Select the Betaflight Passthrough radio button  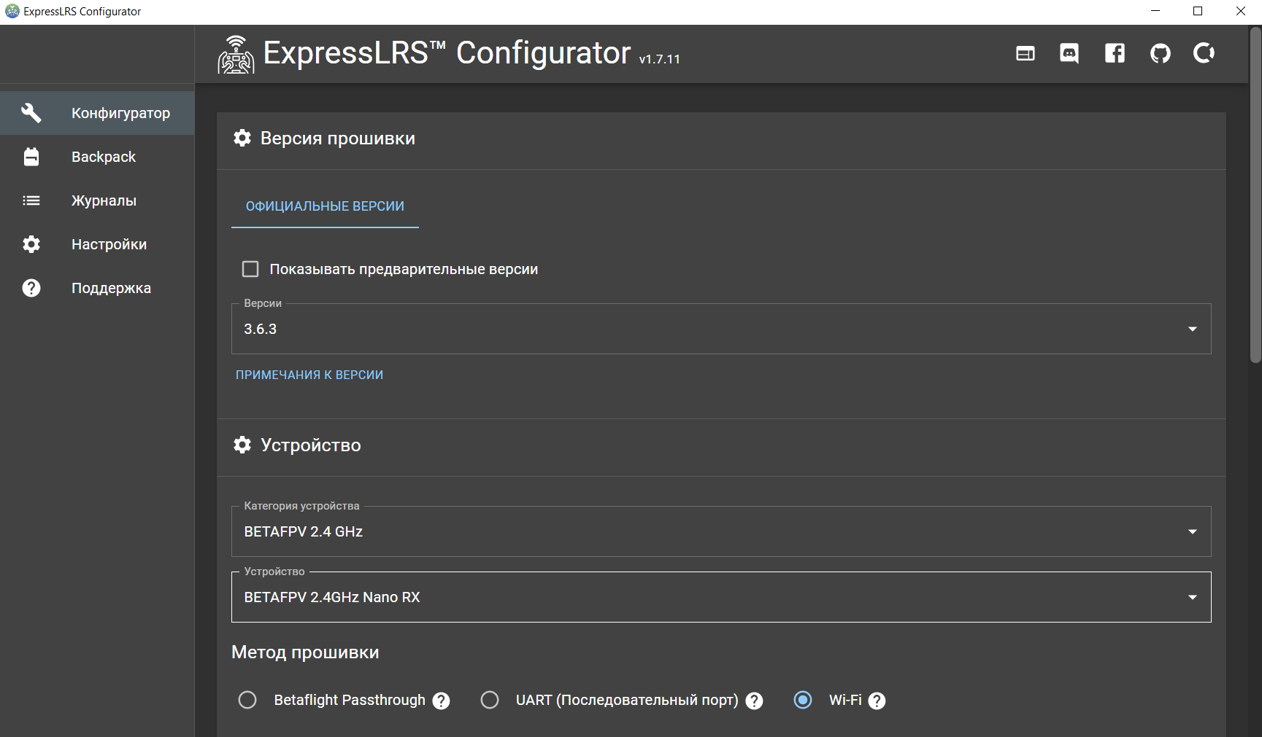(x=247, y=700)
